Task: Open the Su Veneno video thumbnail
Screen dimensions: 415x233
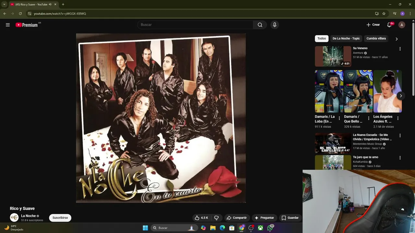Action: coord(333,56)
